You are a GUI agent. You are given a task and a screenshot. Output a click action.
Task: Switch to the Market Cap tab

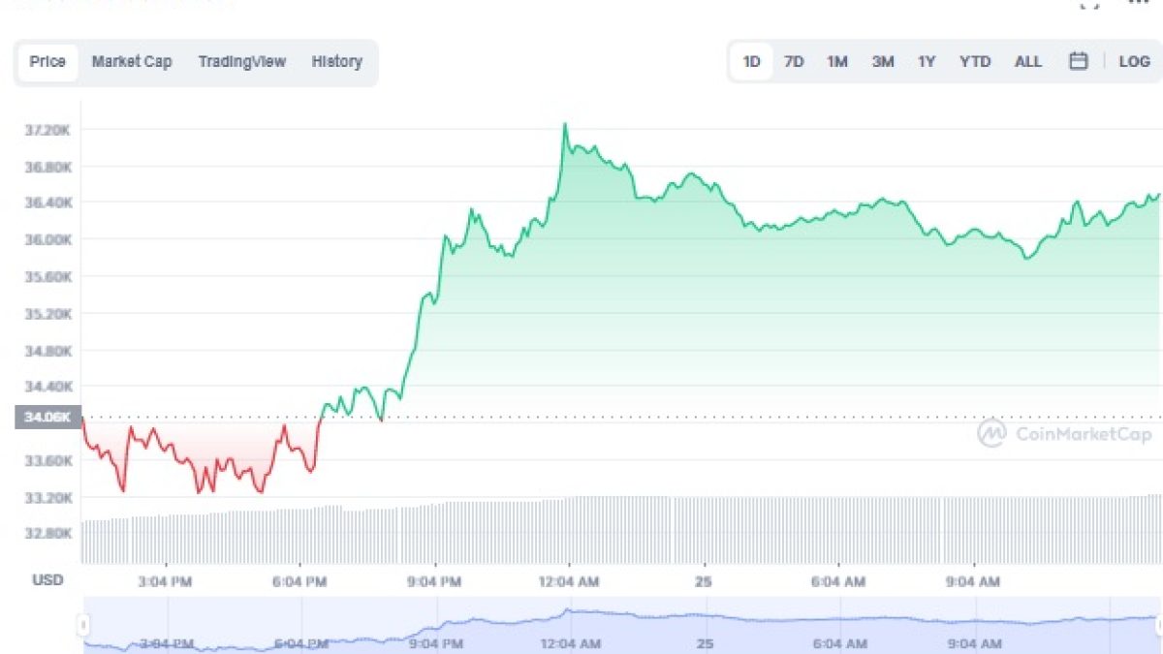tap(132, 61)
